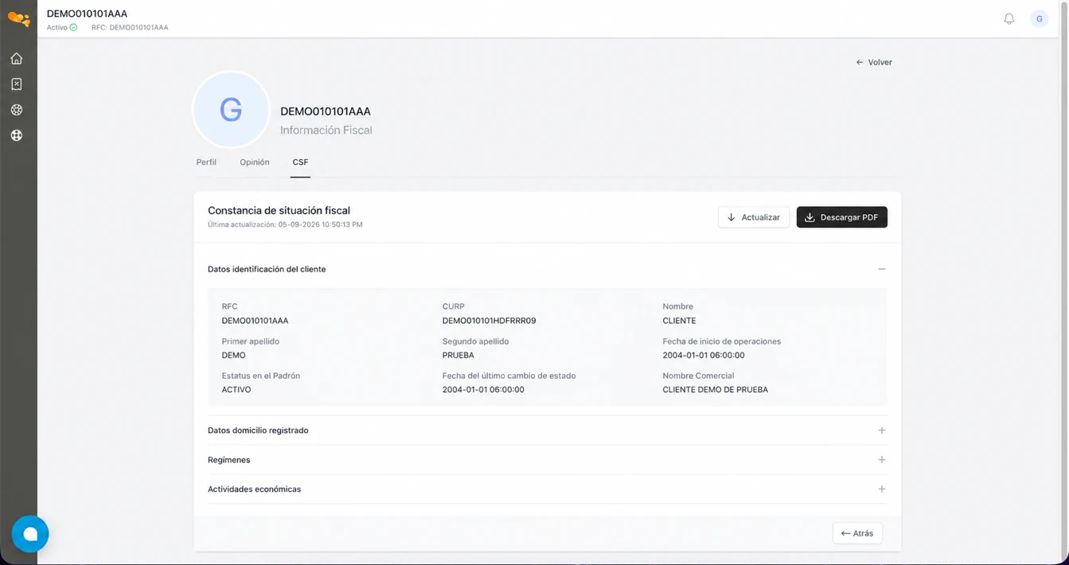Click the green Activo status check icon
This screenshot has width=1069, height=565.
click(73, 27)
